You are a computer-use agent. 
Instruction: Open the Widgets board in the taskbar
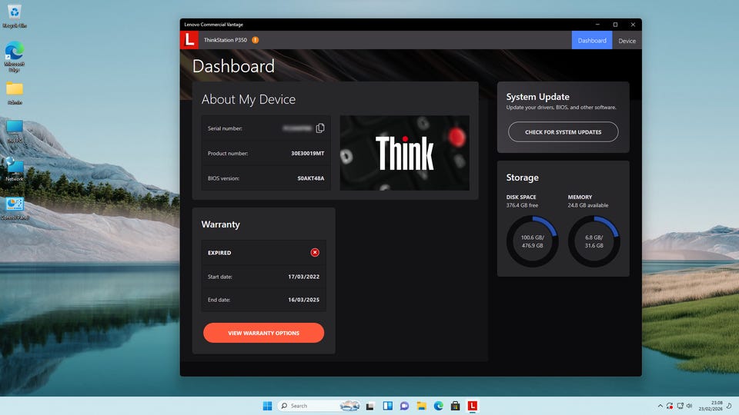pos(387,406)
